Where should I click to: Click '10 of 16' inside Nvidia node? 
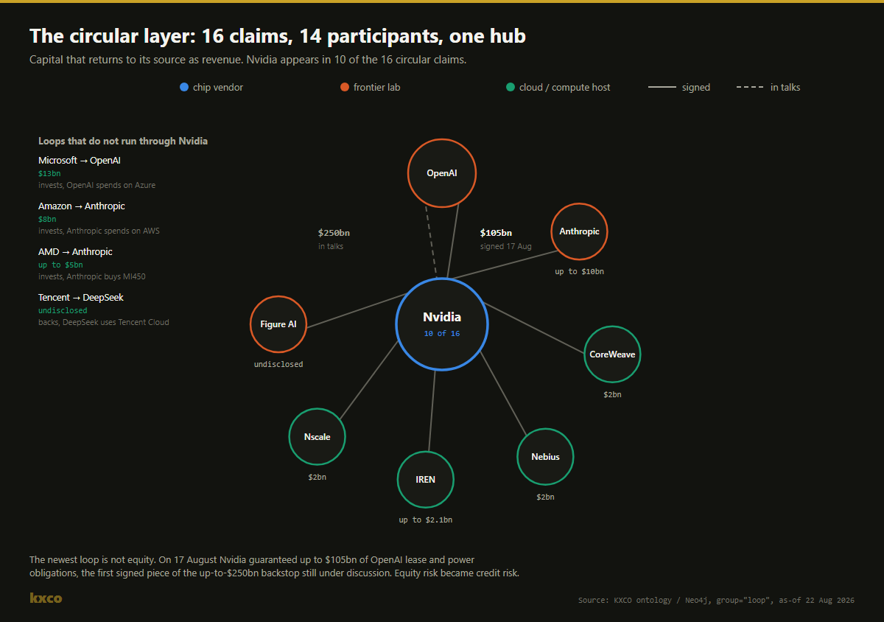(442, 333)
